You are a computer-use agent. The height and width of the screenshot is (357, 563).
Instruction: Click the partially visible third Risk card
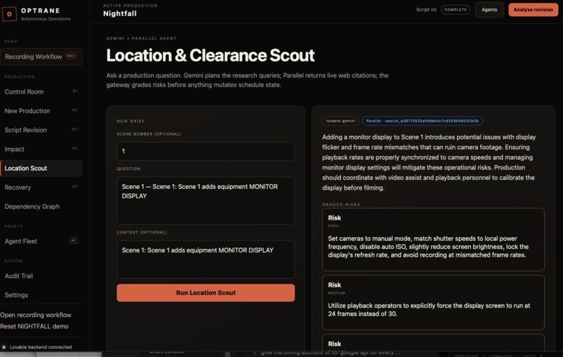433,343
